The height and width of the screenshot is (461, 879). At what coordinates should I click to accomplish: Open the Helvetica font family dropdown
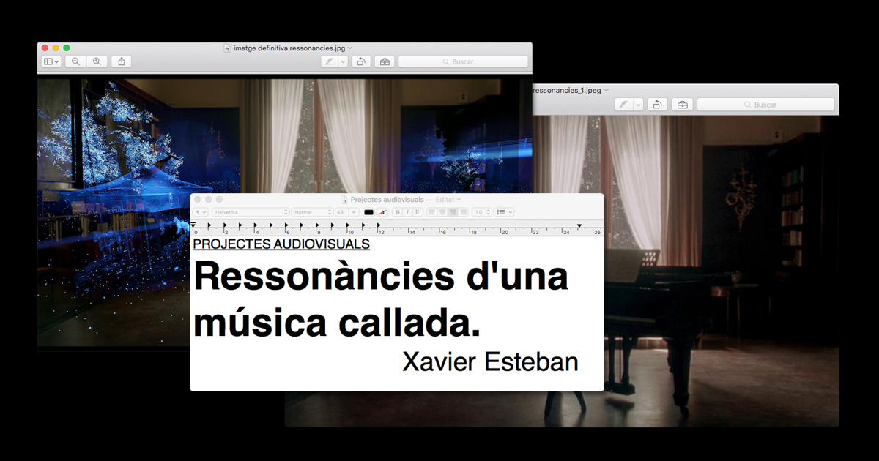coord(251,212)
